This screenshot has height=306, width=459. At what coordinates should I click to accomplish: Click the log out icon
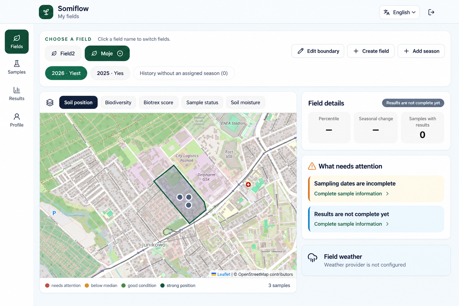tap(431, 12)
